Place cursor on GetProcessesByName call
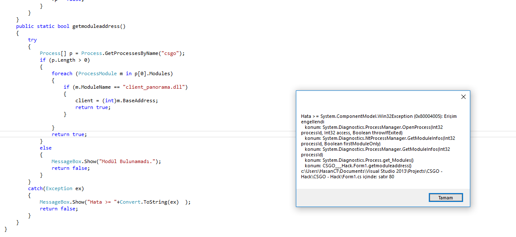516x237 pixels. (131, 53)
